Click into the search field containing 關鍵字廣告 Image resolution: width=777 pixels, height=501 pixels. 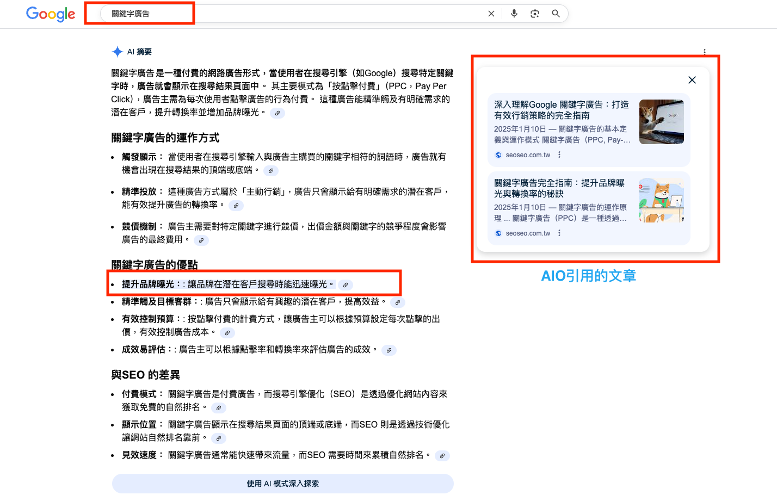pyautogui.click(x=272, y=14)
